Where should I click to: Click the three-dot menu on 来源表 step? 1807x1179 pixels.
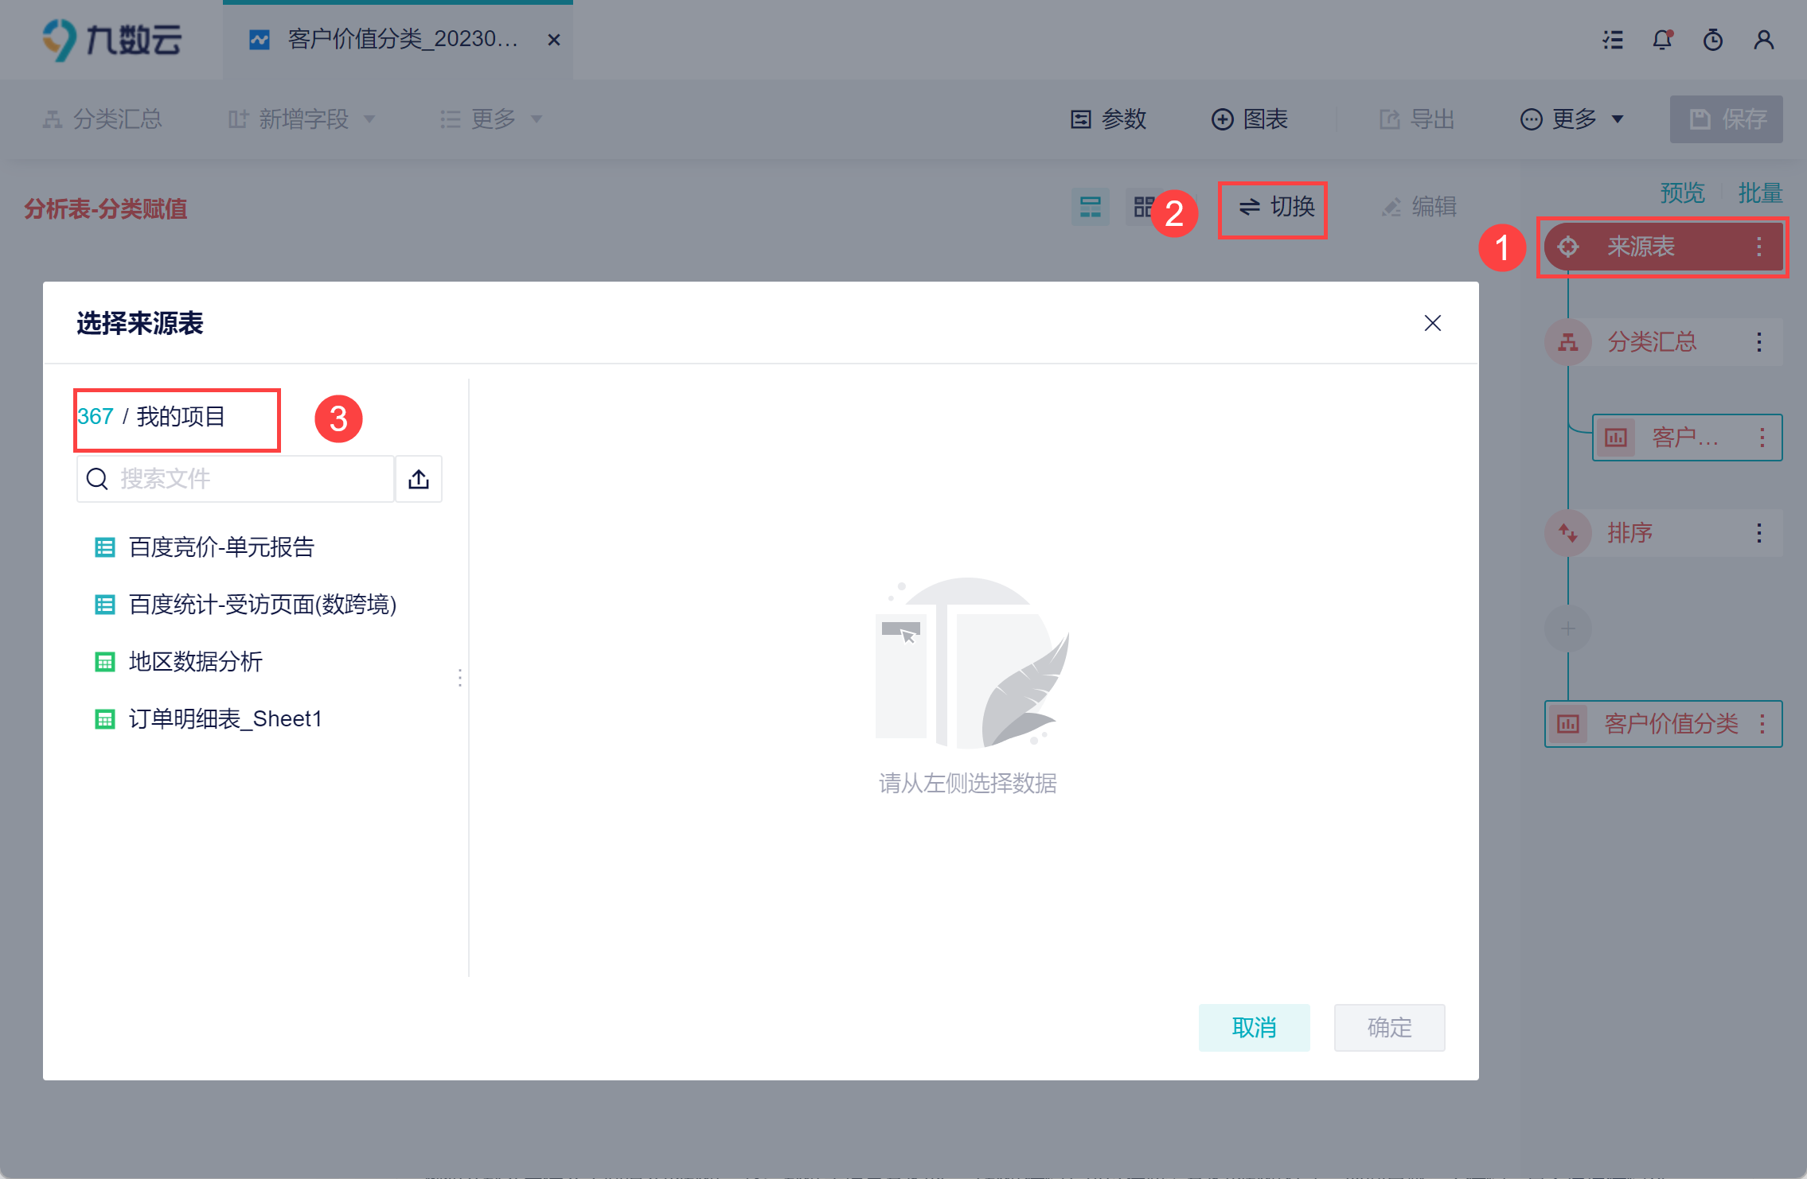1758,247
